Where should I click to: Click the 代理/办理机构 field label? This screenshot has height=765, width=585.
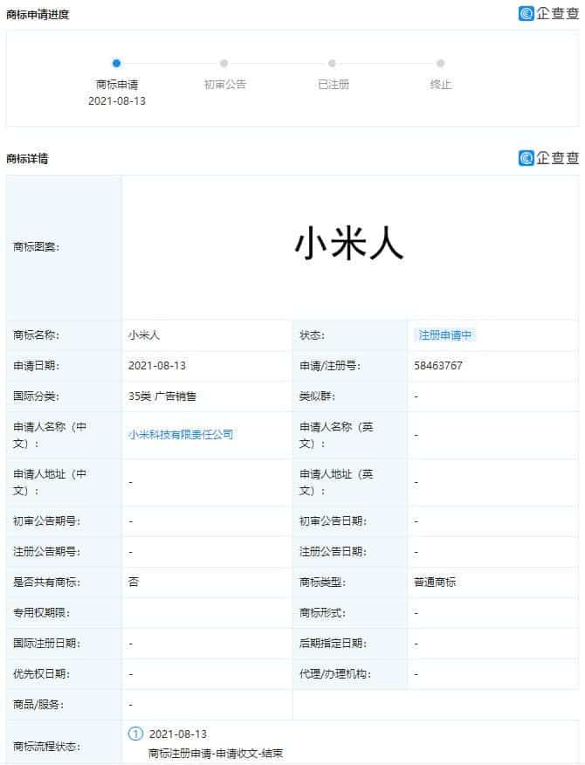point(335,674)
